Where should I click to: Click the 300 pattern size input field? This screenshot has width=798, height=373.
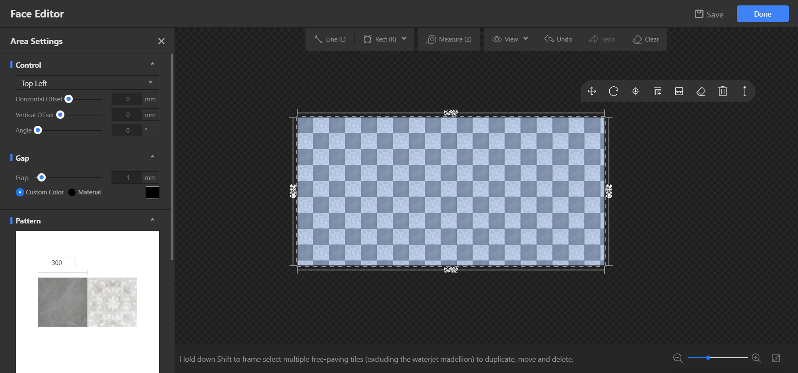pyautogui.click(x=62, y=263)
